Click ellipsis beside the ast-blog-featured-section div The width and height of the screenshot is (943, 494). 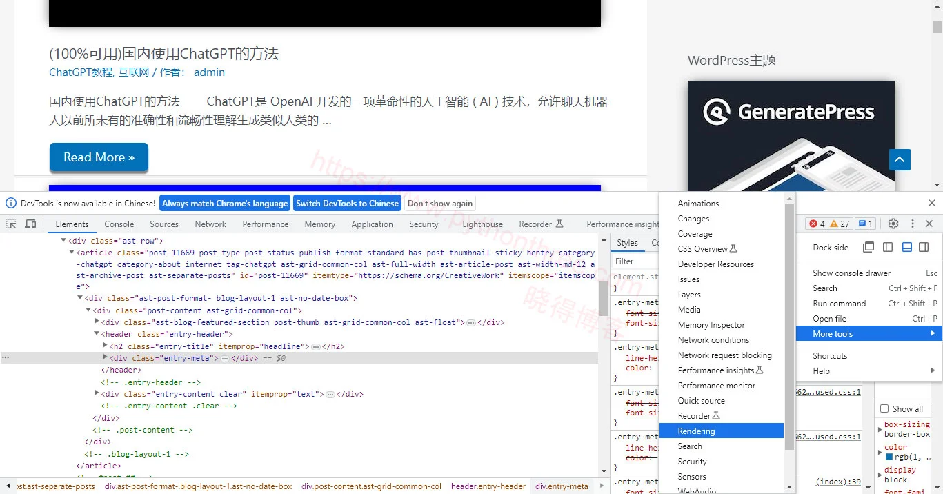click(471, 322)
